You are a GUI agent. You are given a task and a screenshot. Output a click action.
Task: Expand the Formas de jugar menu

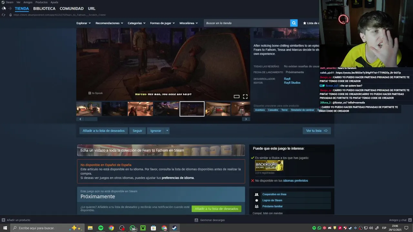[162, 23]
